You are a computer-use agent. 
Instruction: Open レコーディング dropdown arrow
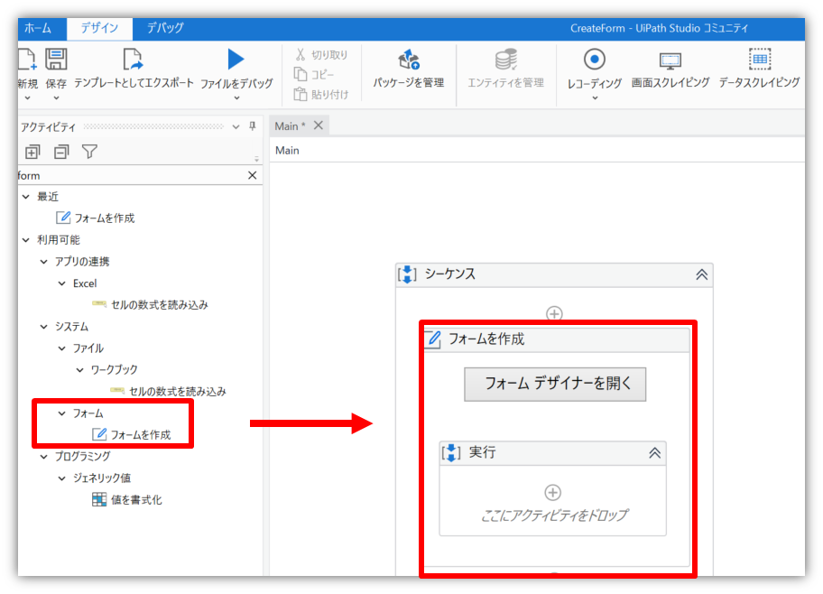[595, 98]
